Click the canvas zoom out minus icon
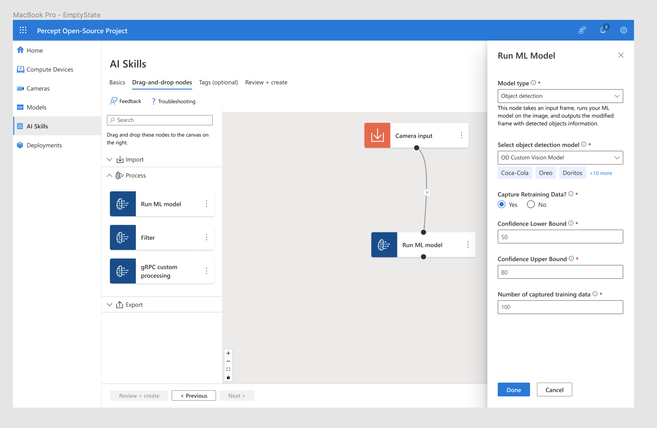The image size is (657, 428). 228,361
